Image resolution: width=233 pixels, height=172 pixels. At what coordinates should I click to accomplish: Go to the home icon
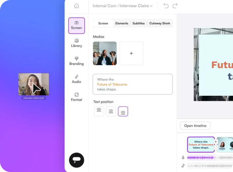coord(76,6)
